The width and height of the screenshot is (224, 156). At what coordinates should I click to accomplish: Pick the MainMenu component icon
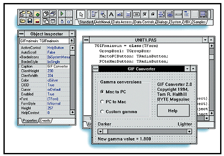[x=94, y=14]
